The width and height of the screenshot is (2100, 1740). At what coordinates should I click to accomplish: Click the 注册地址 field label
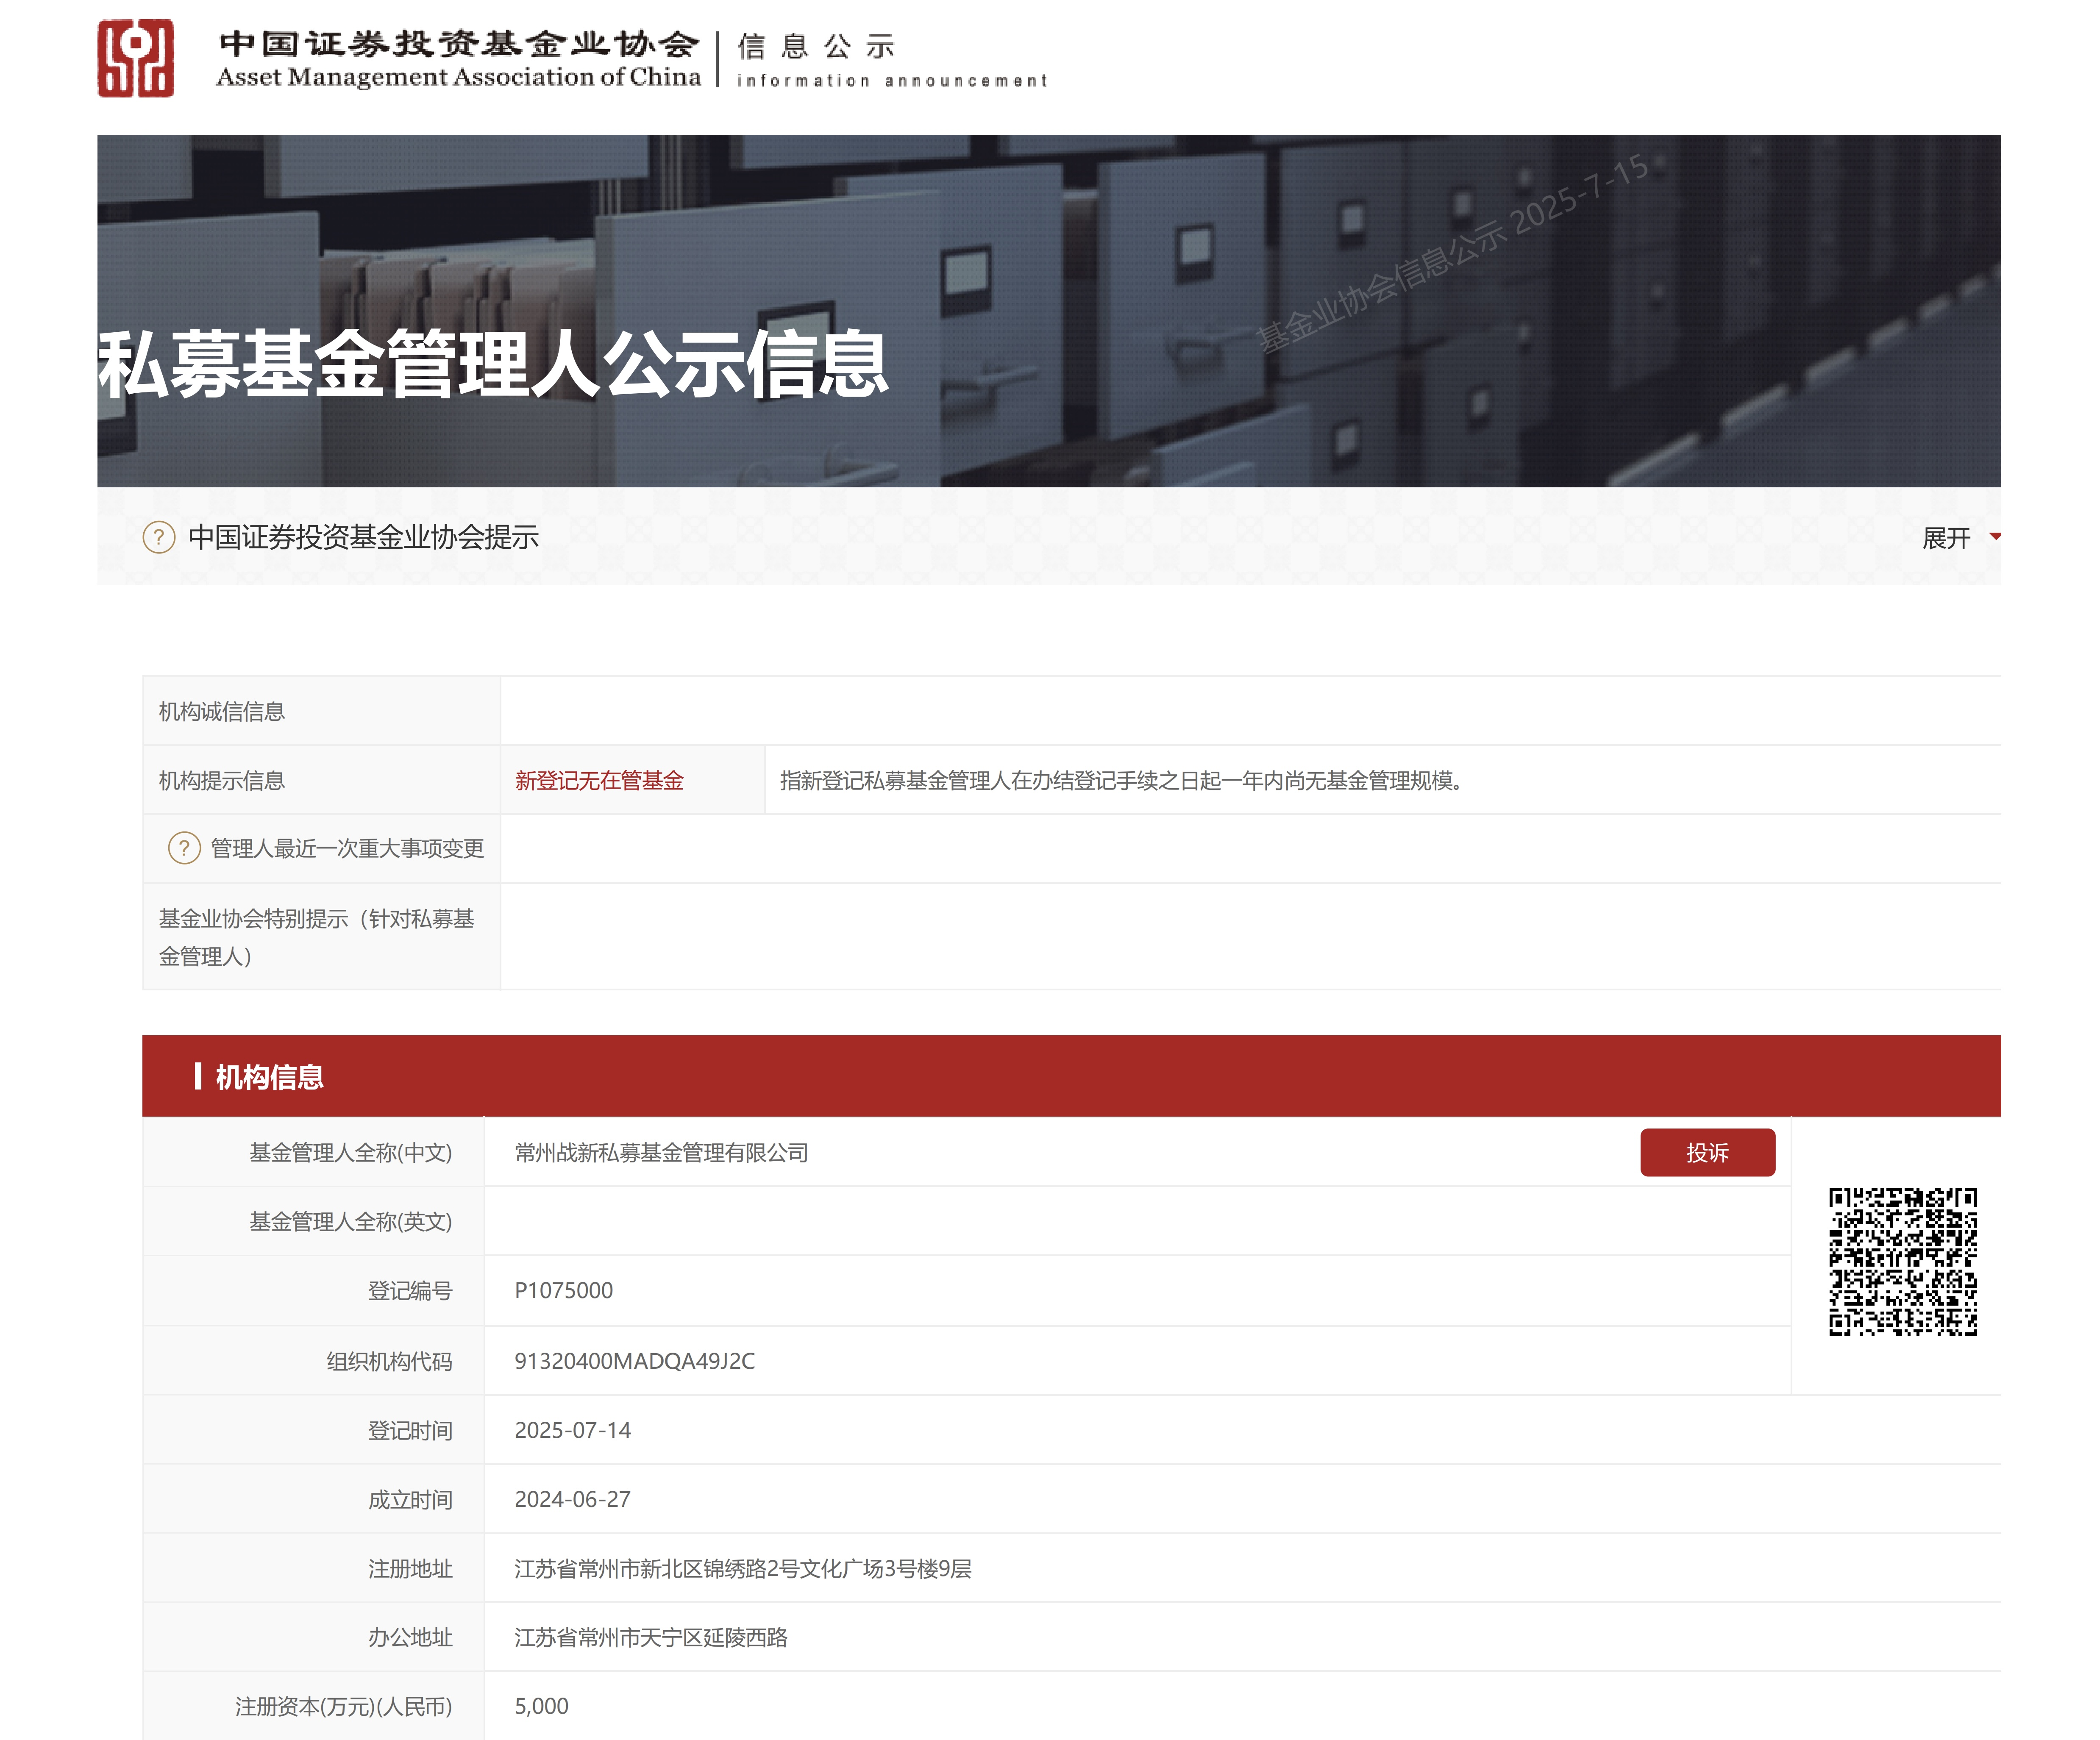pos(410,1568)
